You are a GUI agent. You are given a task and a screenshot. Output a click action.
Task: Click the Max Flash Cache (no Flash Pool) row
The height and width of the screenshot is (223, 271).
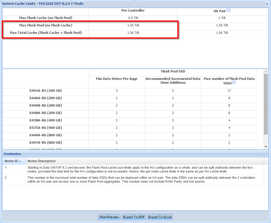pos(46,18)
